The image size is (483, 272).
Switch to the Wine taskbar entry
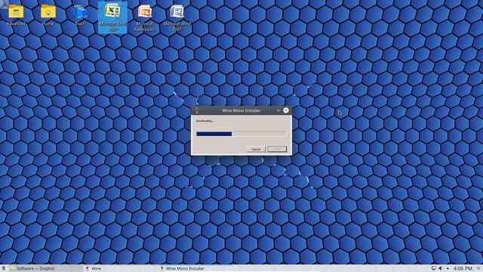click(x=121, y=269)
